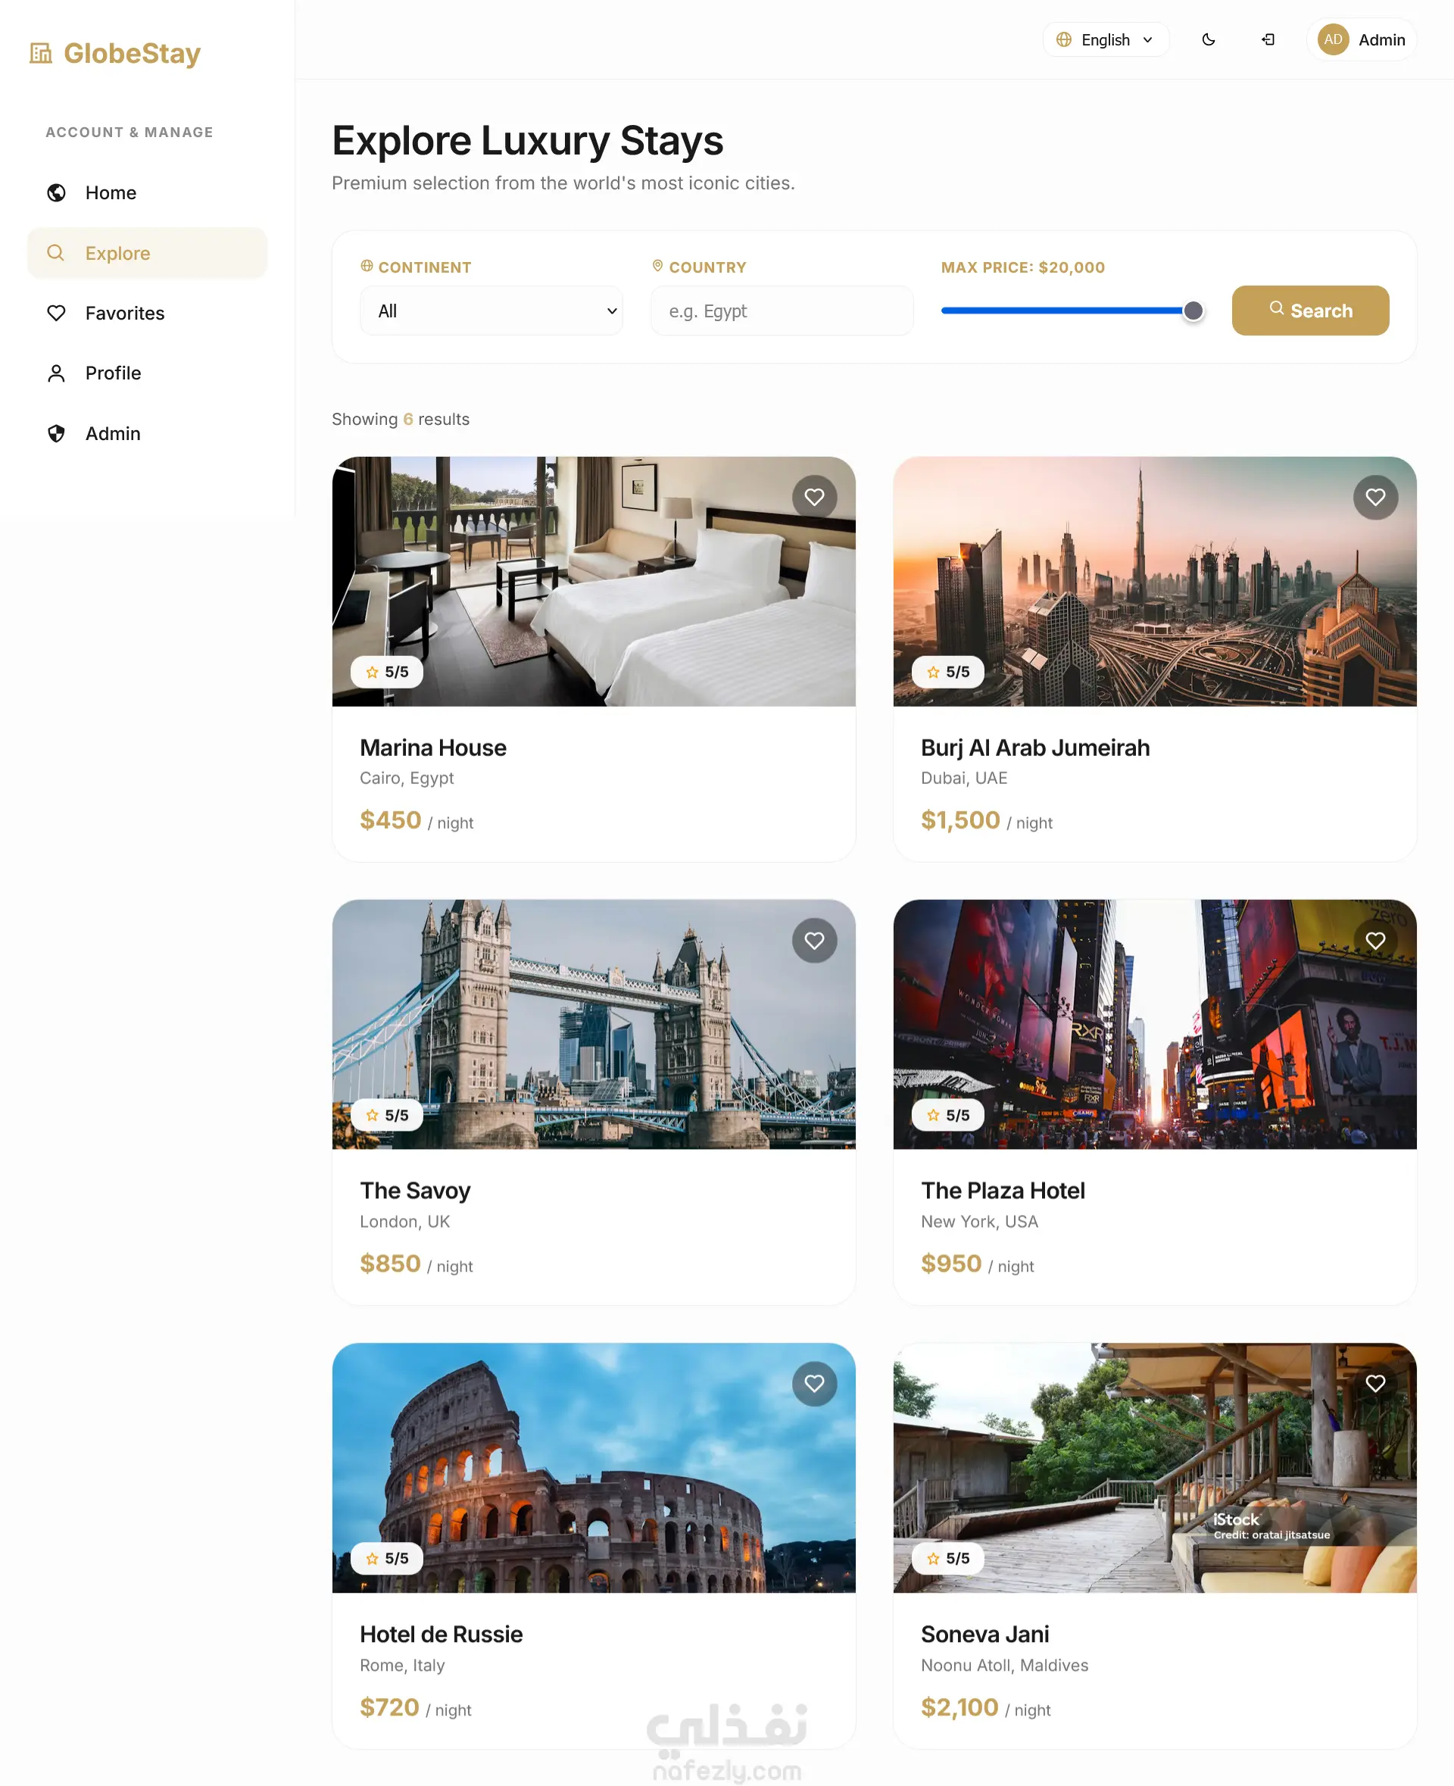The height and width of the screenshot is (1786, 1454).
Task: Click the globe icon next to Home
Action: [x=56, y=192]
